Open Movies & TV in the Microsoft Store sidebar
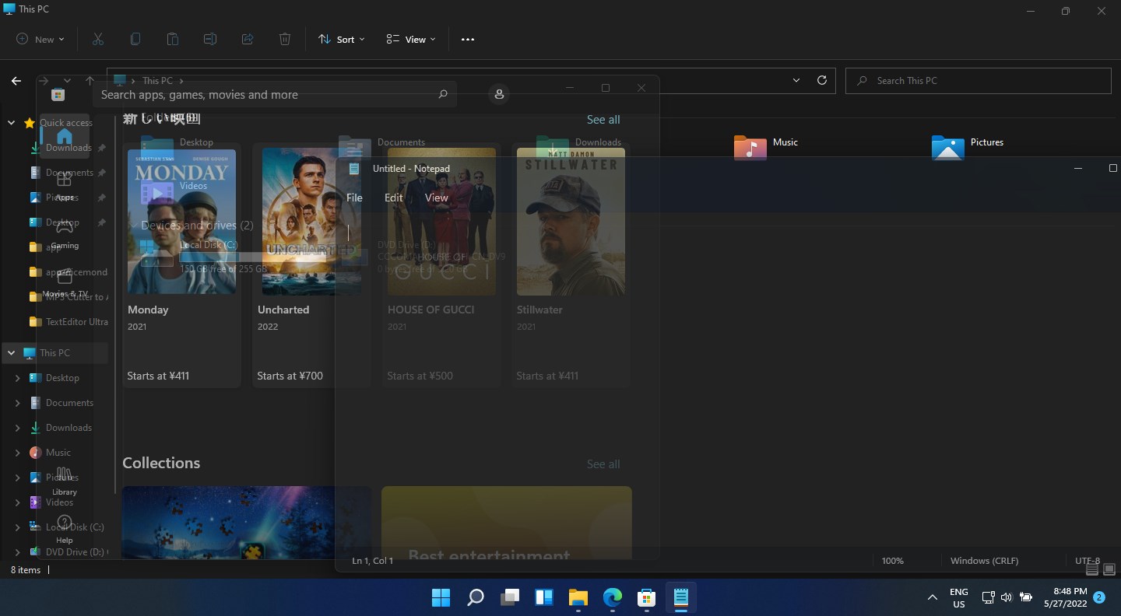This screenshot has height=616, width=1121. 65,283
